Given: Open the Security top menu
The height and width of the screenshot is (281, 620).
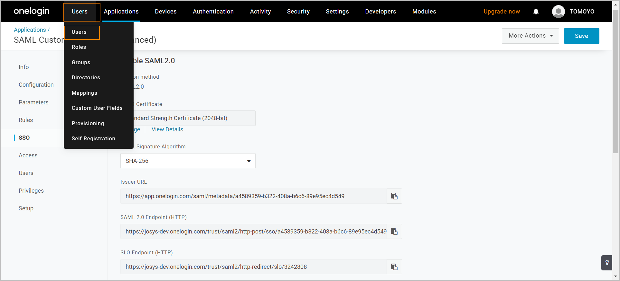Looking at the screenshot, I should 298,12.
